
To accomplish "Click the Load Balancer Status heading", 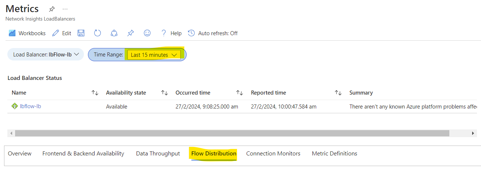I will tap(35, 78).
